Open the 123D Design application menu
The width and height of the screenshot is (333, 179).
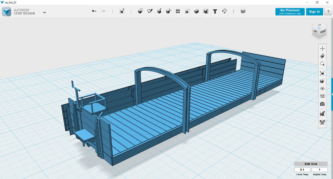(x=44, y=12)
